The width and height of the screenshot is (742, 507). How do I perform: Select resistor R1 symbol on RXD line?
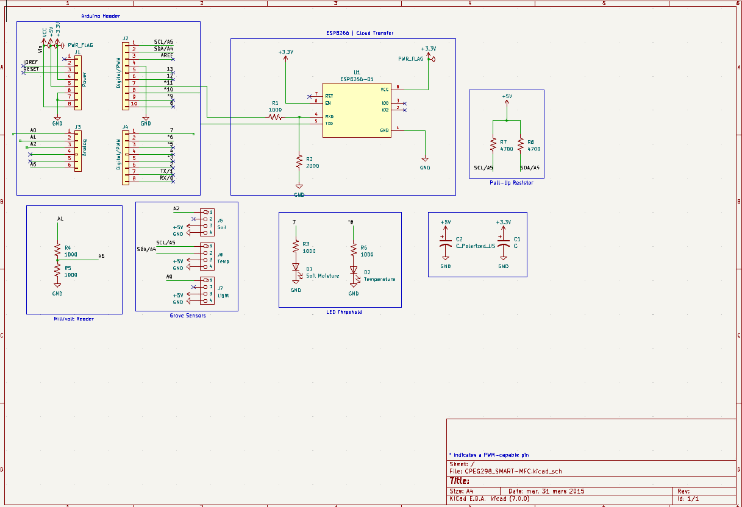click(276, 116)
